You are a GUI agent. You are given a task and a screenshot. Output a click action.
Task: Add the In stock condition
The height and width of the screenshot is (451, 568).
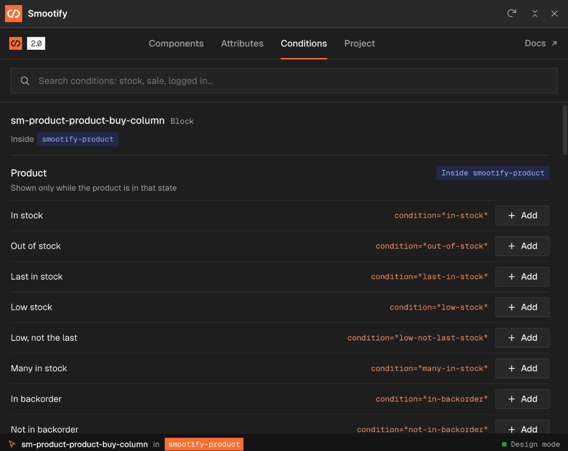click(522, 216)
